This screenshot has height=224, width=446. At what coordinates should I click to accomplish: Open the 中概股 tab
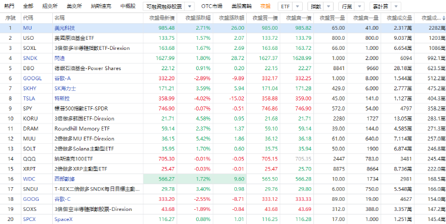click(128, 7)
